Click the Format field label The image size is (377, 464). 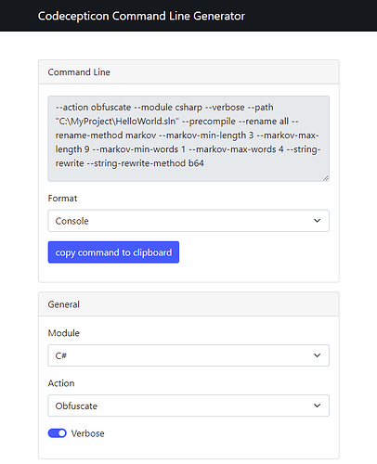tap(62, 199)
